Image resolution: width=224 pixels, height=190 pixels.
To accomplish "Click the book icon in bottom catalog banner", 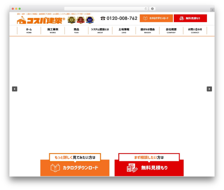I will point(55,168).
